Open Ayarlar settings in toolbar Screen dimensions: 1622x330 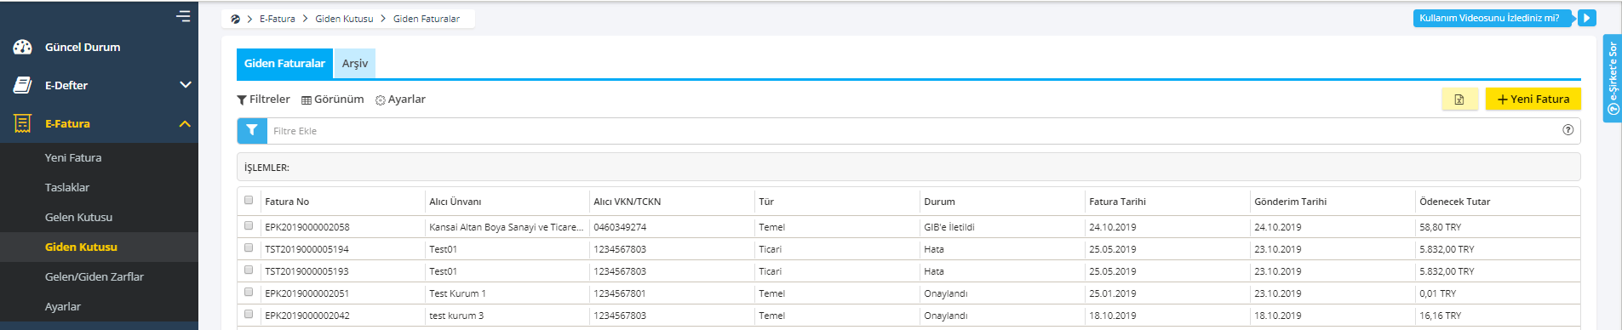pos(400,100)
